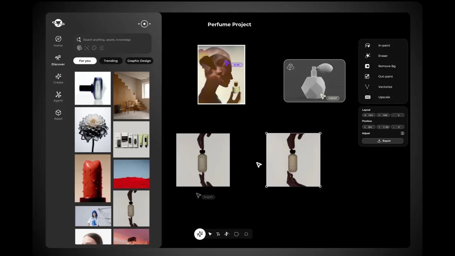455x256 pixels.
Task: Switch to the Graphic Design tab
Action: click(x=139, y=61)
